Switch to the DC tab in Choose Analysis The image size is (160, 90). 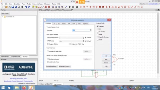(x=59, y=24)
